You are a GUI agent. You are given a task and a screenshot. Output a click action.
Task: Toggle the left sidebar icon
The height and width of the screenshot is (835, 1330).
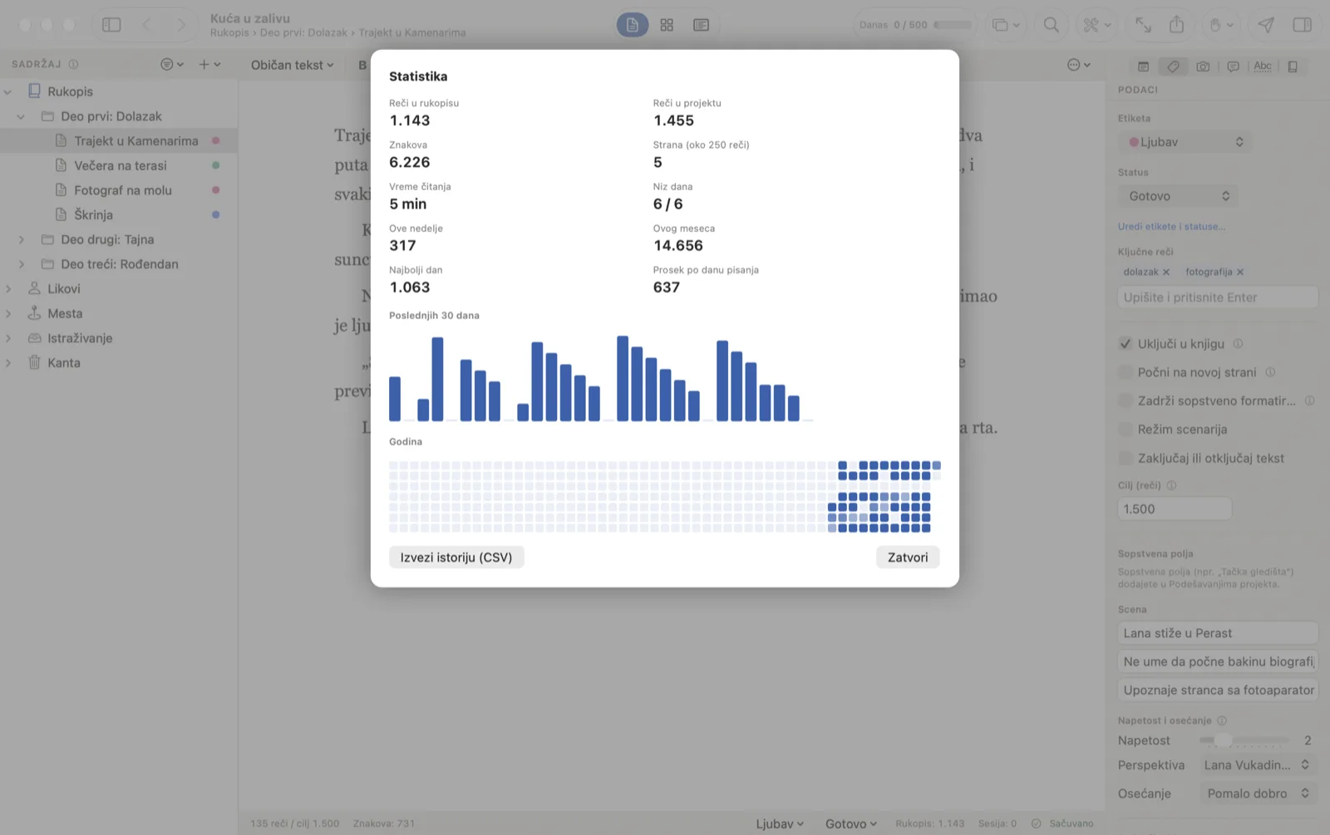(111, 25)
